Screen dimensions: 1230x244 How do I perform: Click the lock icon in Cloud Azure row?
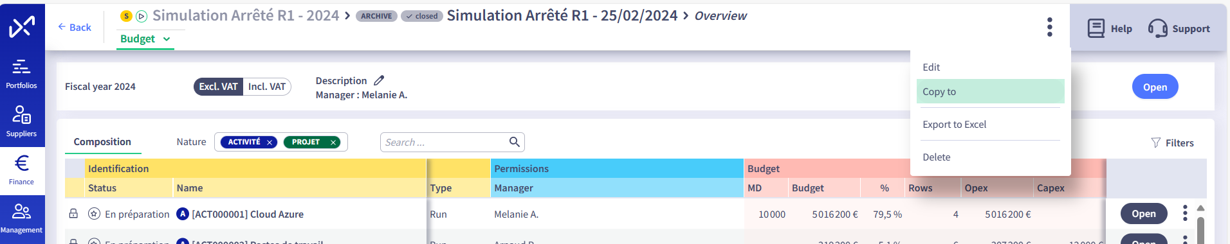coord(73,214)
